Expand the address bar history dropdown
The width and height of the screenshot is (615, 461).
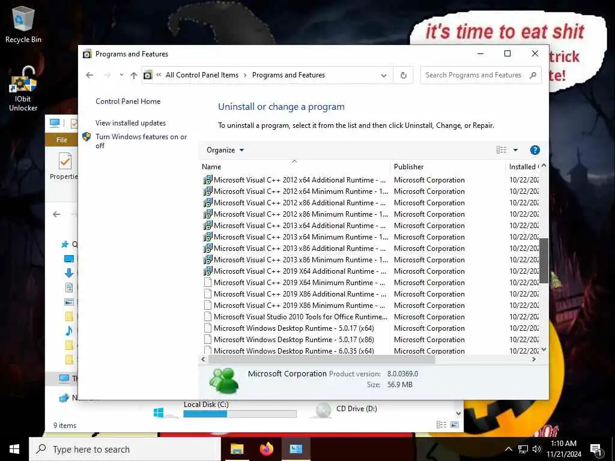384,75
